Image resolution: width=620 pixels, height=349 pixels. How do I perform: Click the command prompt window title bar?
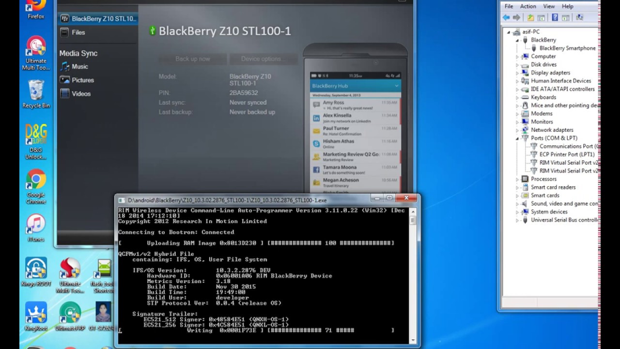[242, 199]
